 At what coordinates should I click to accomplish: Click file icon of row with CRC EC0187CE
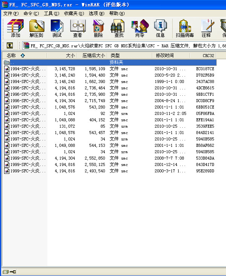7,69
